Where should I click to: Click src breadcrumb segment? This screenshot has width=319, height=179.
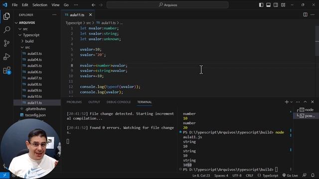coord(89,23)
